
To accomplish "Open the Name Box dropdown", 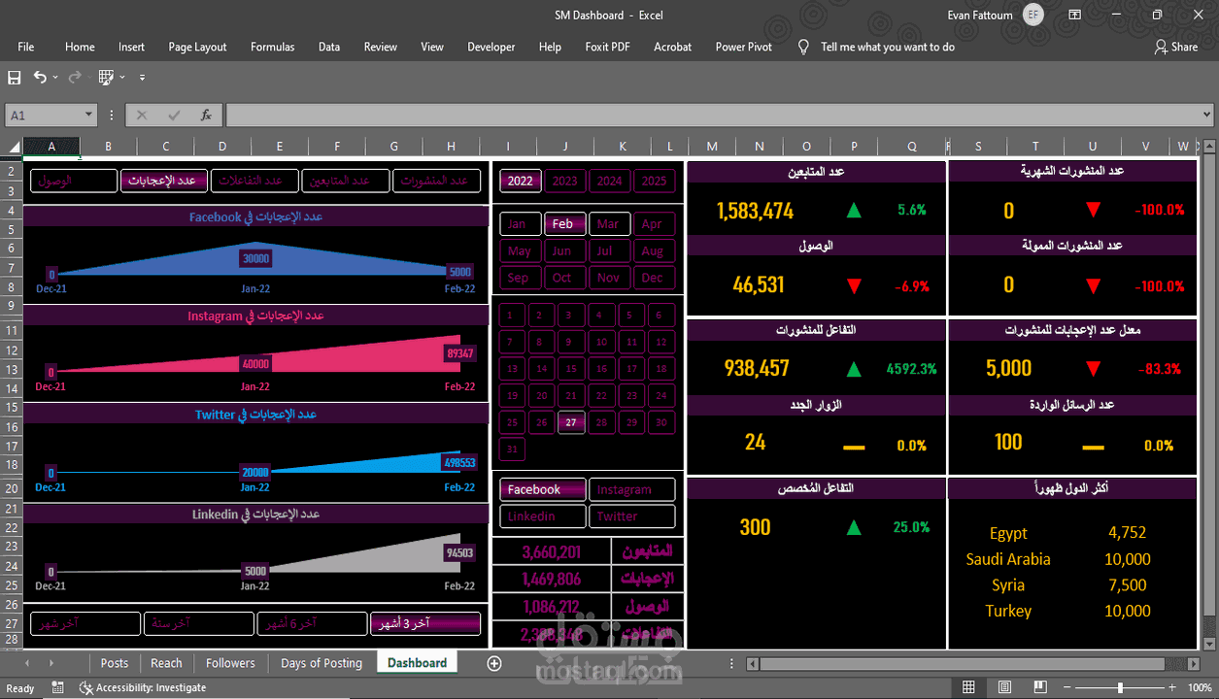I will click(x=88, y=116).
